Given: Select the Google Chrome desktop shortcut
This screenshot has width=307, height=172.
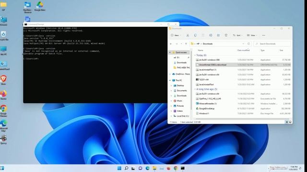Looking at the screenshot, I should (x=3, y=111).
